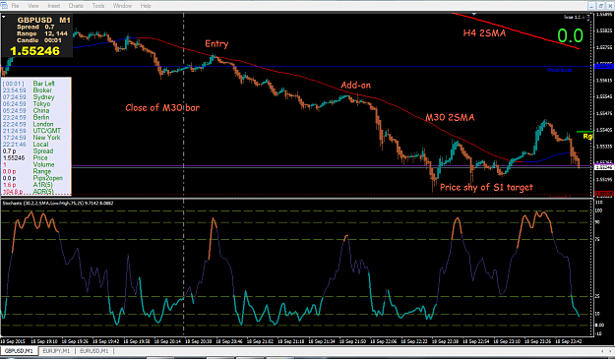
Task: Select the 'Price shy of S1 target' label
Action: pos(486,187)
